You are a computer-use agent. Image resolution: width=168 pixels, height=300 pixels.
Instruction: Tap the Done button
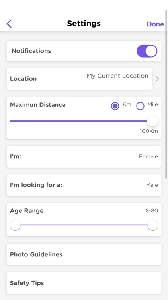[155, 24]
